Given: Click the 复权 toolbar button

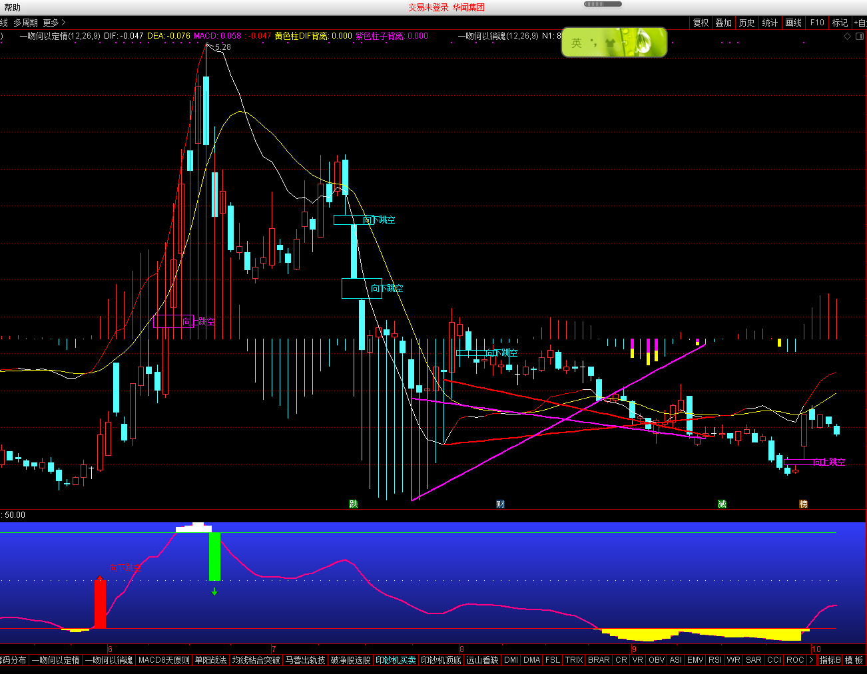Looking at the screenshot, I should point(701,23).
